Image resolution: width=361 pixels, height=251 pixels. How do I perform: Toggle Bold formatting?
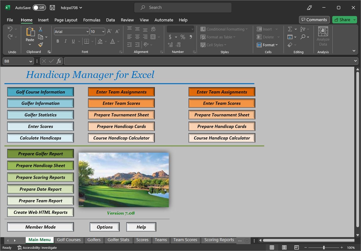[58, 41]
